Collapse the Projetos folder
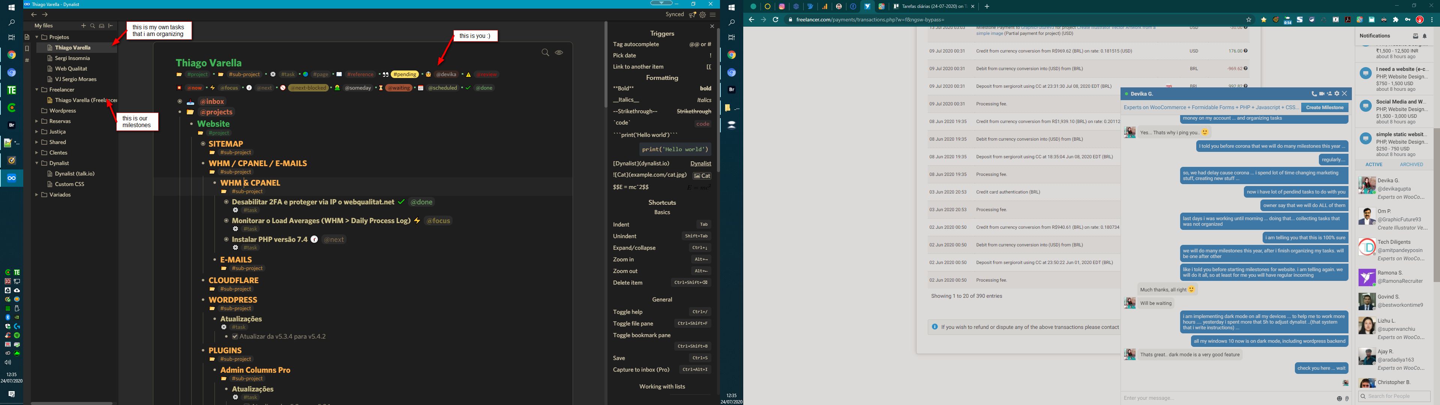1440x405 pixels. pos(37,37)
